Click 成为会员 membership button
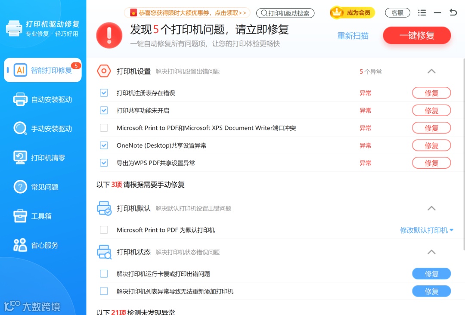Image resolution: width=465 pixels, height=315 pixels. point(352,12)
